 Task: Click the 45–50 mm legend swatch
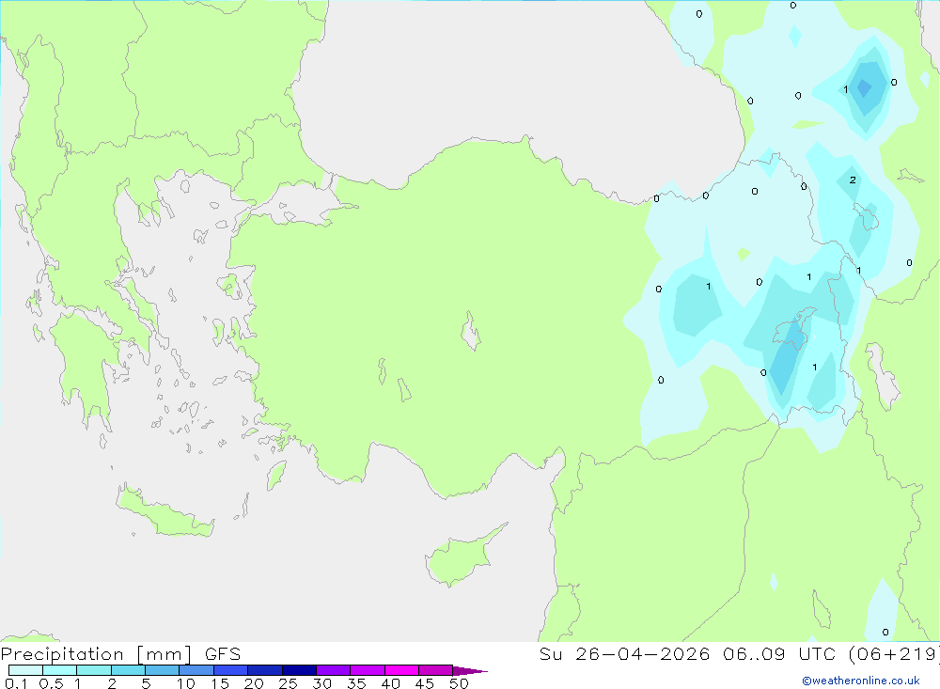435,670
